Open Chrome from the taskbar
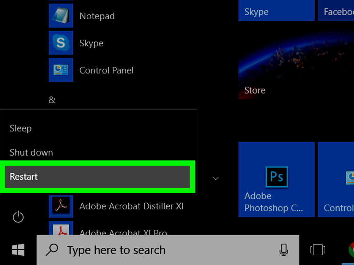Image resolution: width=354 pixels, height=265 pixels. point(351,250)
